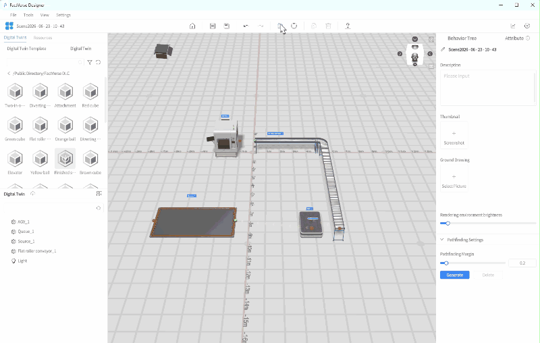Click the library search field
This screenshot has height=343, width=540.
(45, 62)
